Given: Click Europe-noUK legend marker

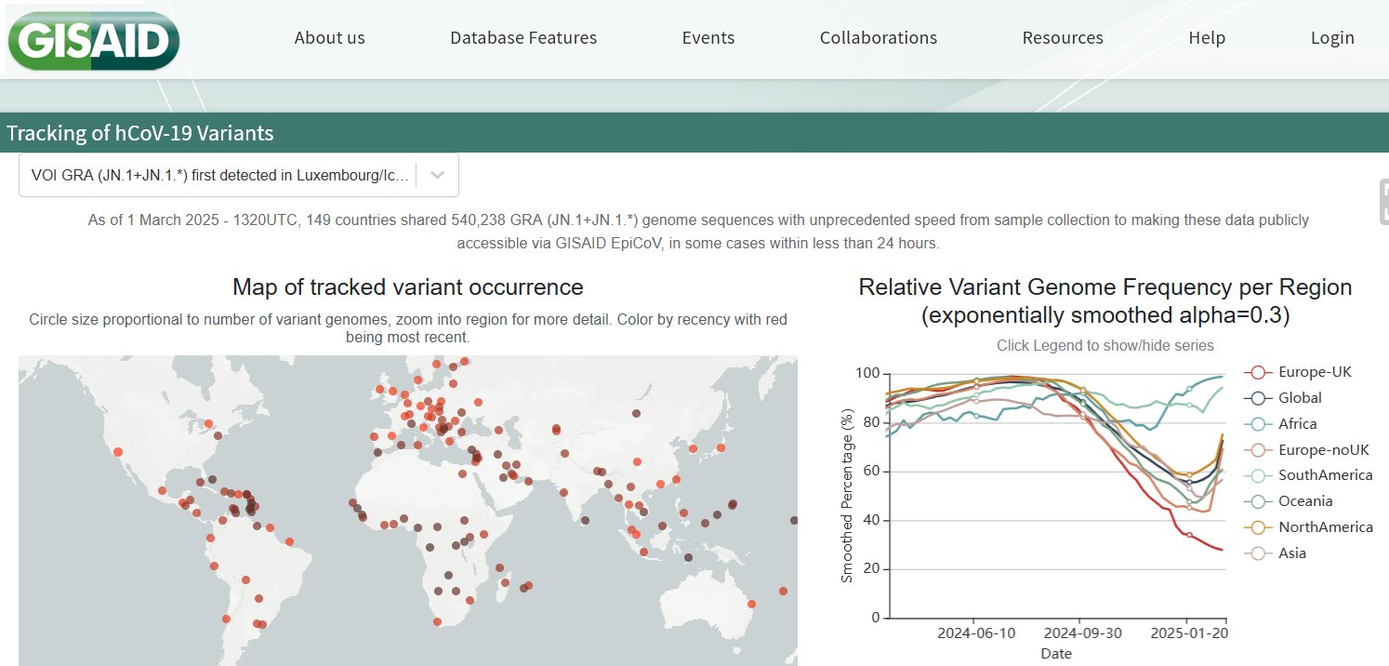Looking at the screenshot, I should coord(1258,450).
